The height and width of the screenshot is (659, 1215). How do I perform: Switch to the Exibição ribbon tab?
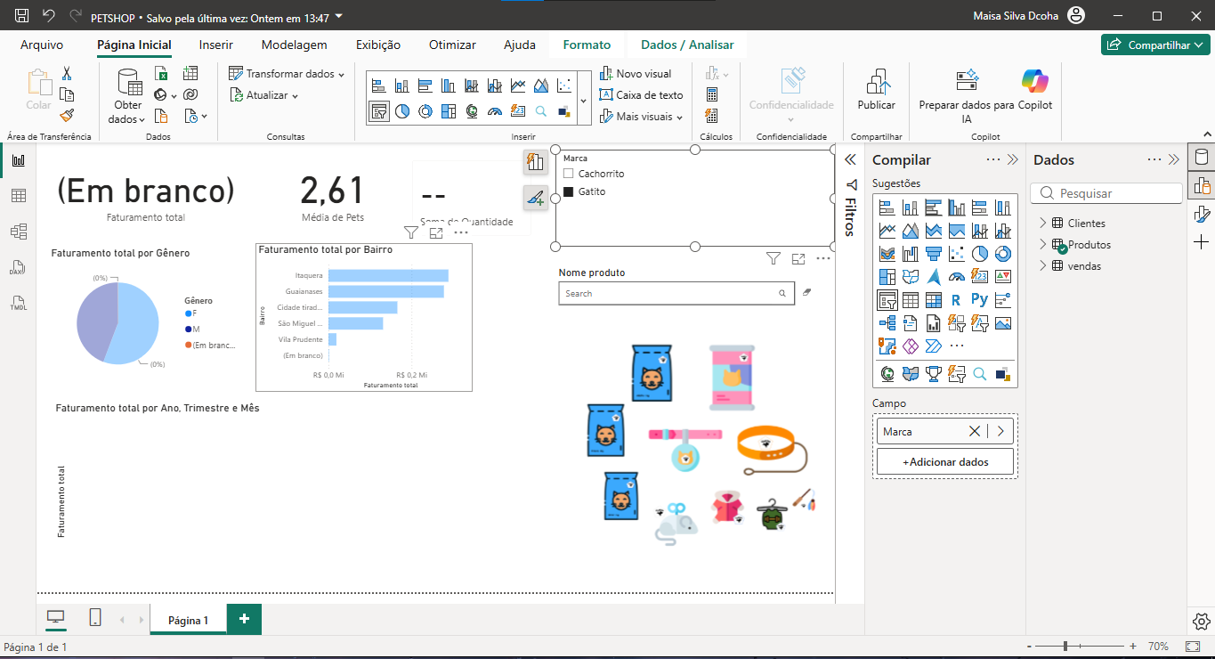pyautogui.click(x=378, y=45)
